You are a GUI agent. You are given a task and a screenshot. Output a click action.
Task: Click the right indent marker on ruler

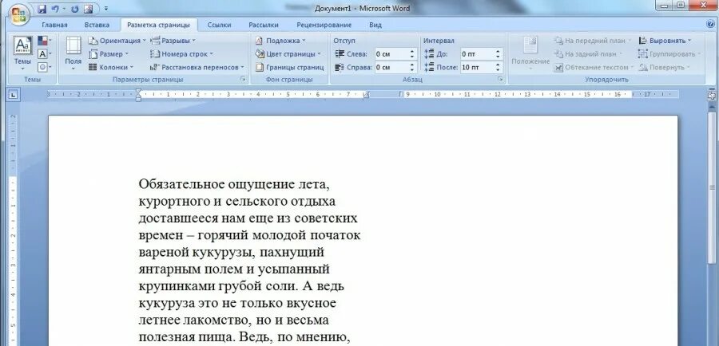pos(366,95)
